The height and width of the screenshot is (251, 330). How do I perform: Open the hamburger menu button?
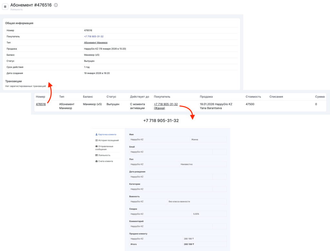point(5,7)
